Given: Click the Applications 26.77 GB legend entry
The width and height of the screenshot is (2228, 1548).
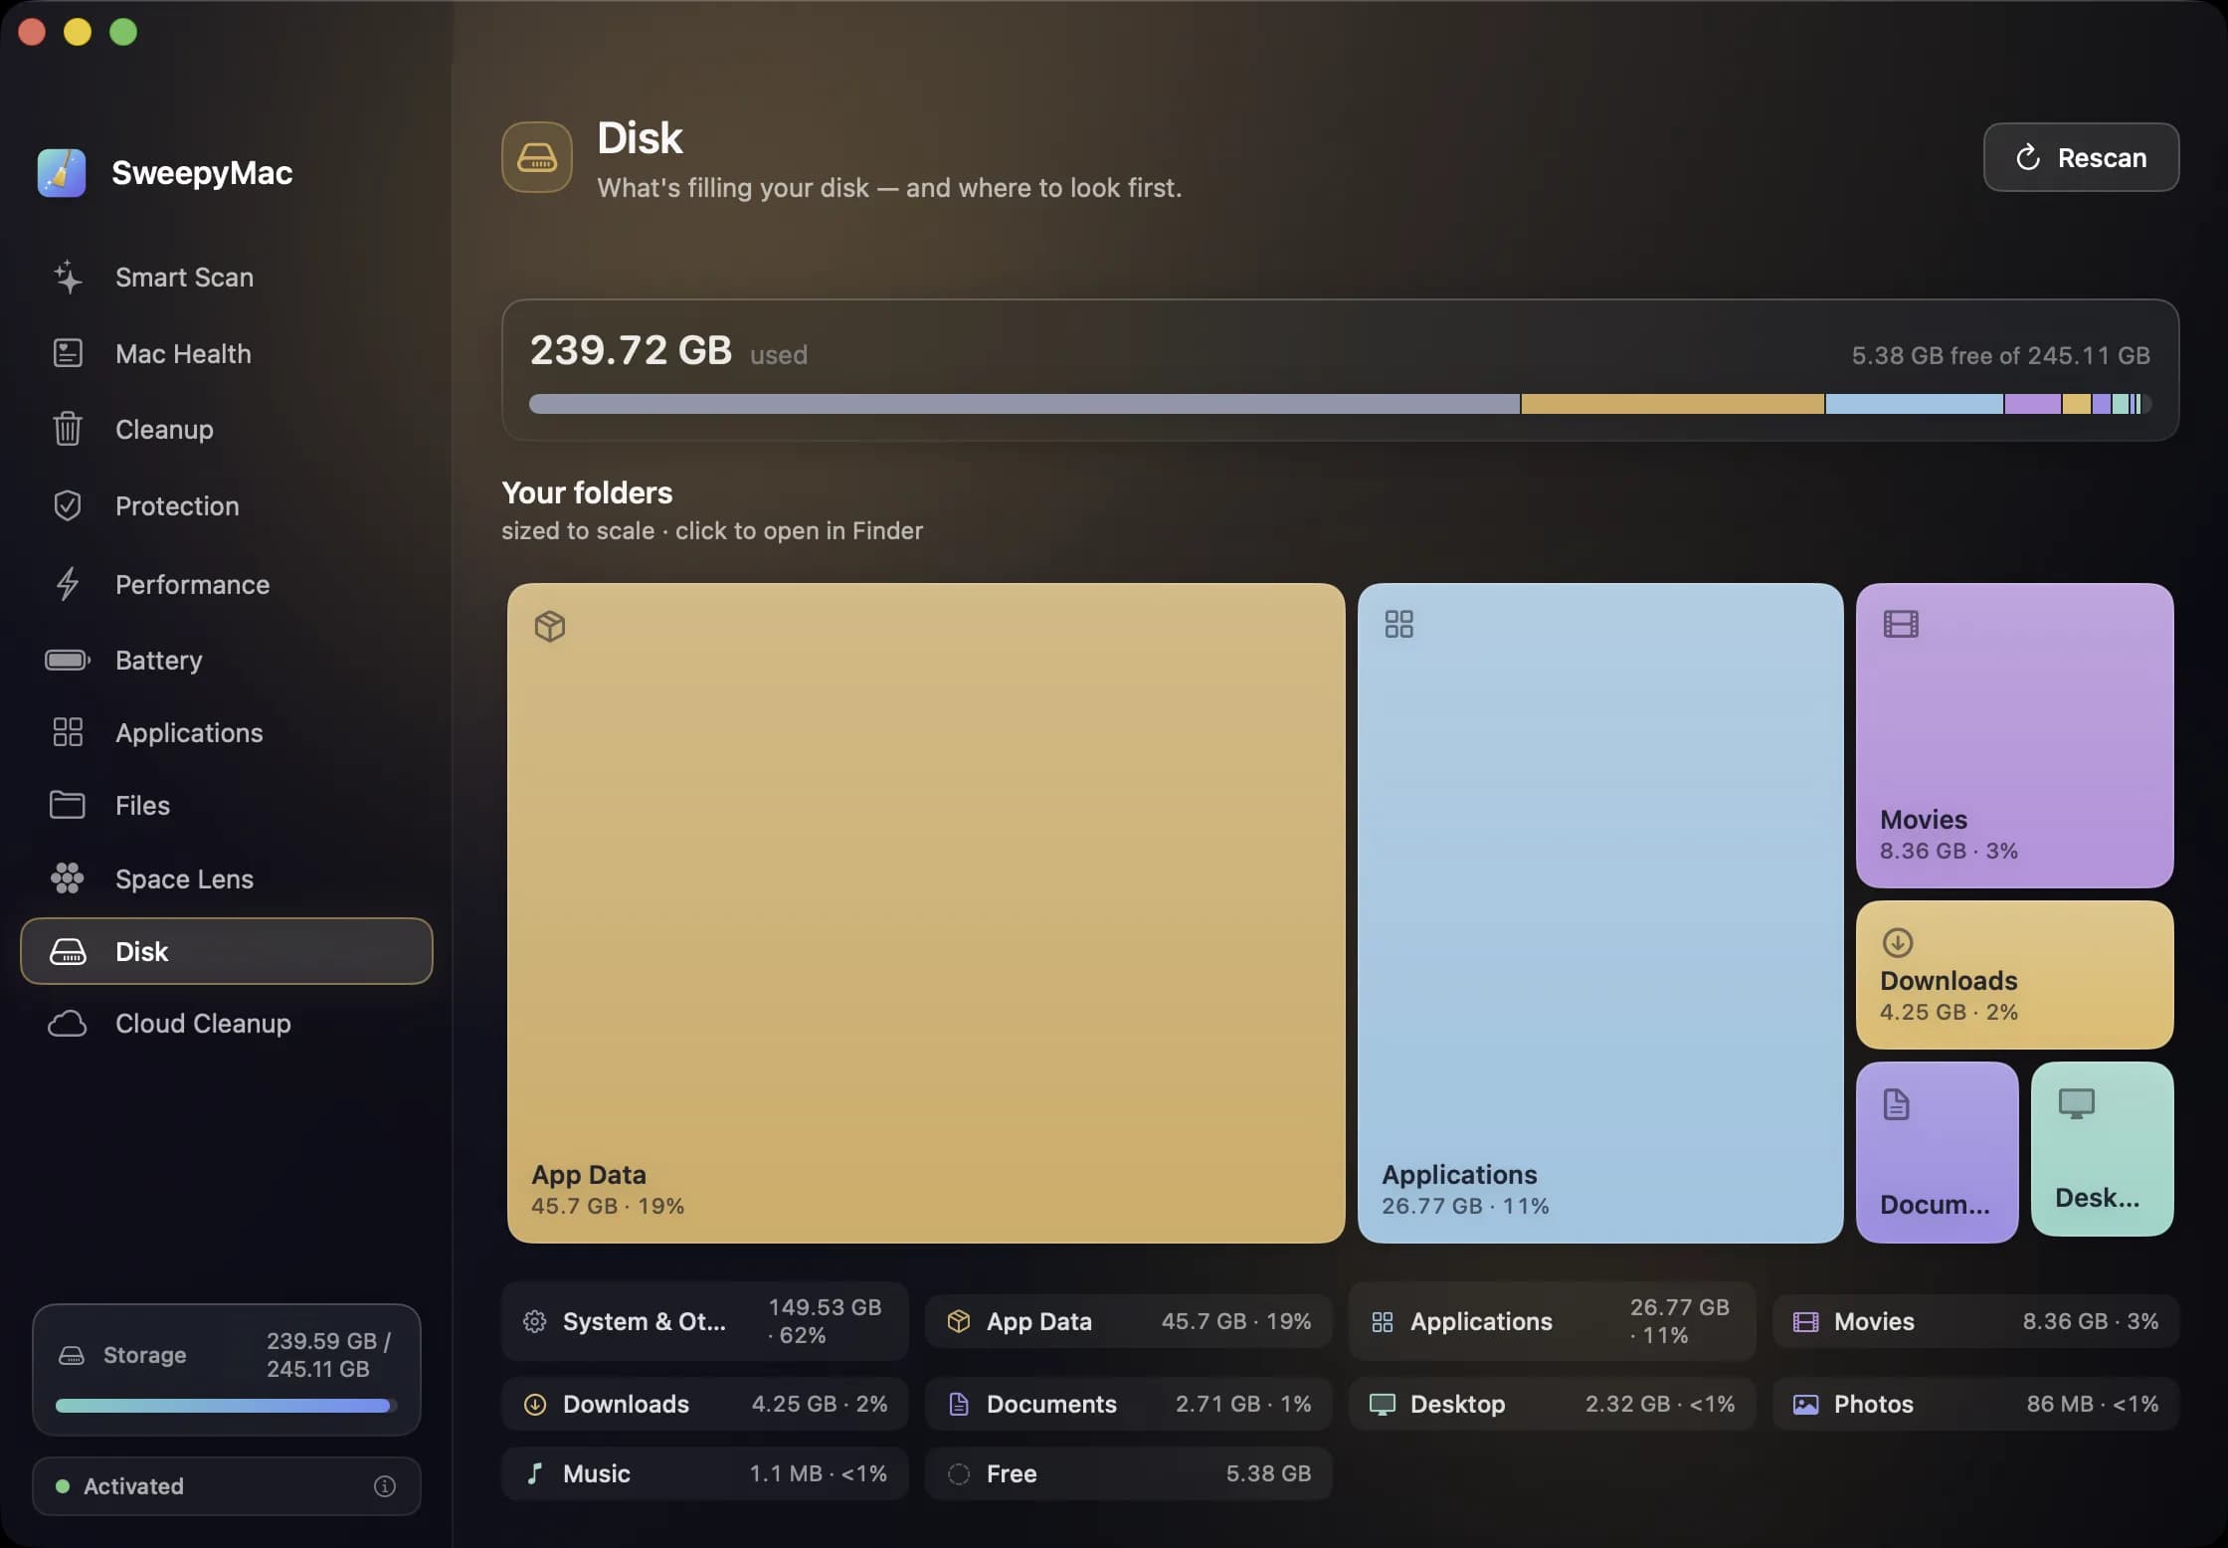Looking at the screenshot, I should click(x=1552, y=1321).
